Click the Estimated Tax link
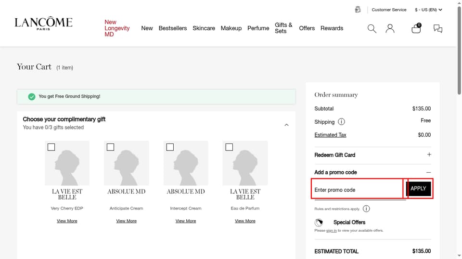Viewport: 462px width, 259px height. pos(330,135)
